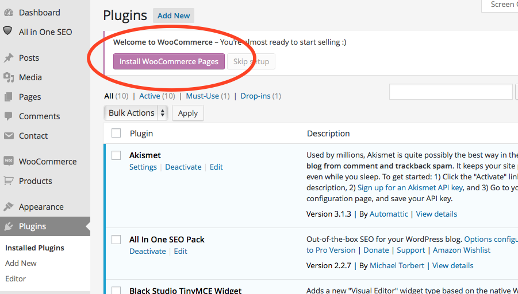Click the Apply bulk action button
The width and height of the screenshot is (518, 294).
click(187, 113)
